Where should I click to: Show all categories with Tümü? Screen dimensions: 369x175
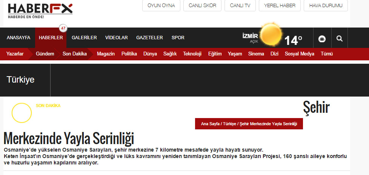(x=326, y=54)
